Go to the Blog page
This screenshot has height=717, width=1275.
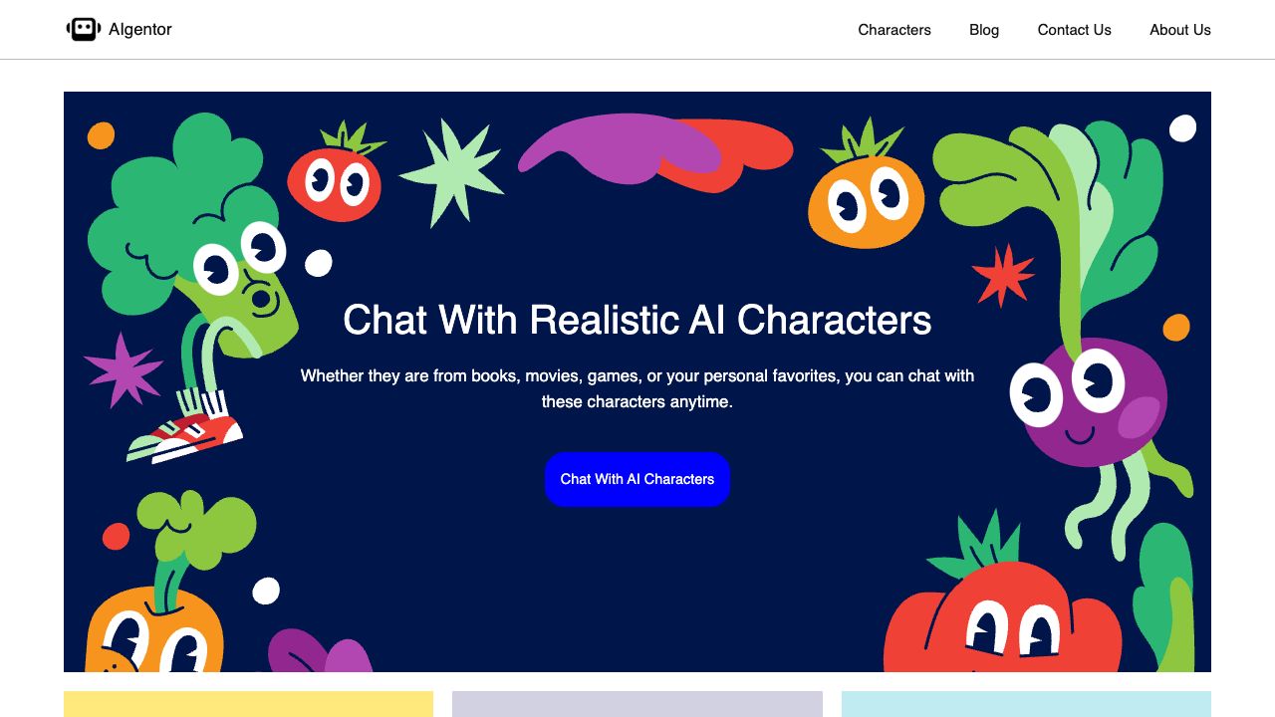point(983,30)
